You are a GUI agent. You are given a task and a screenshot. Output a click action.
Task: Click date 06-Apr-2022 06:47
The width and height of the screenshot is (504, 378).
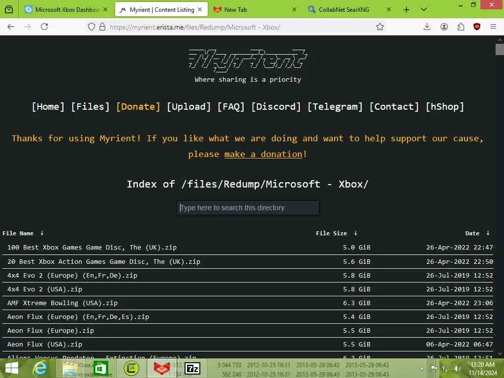click(459, 345)
